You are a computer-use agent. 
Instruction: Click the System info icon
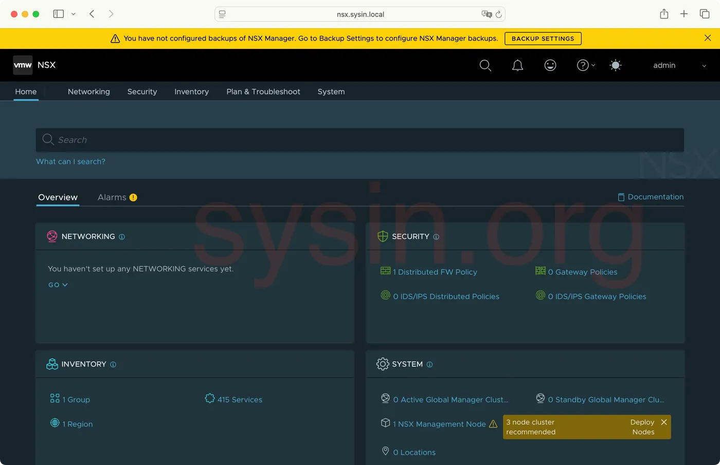429,365
